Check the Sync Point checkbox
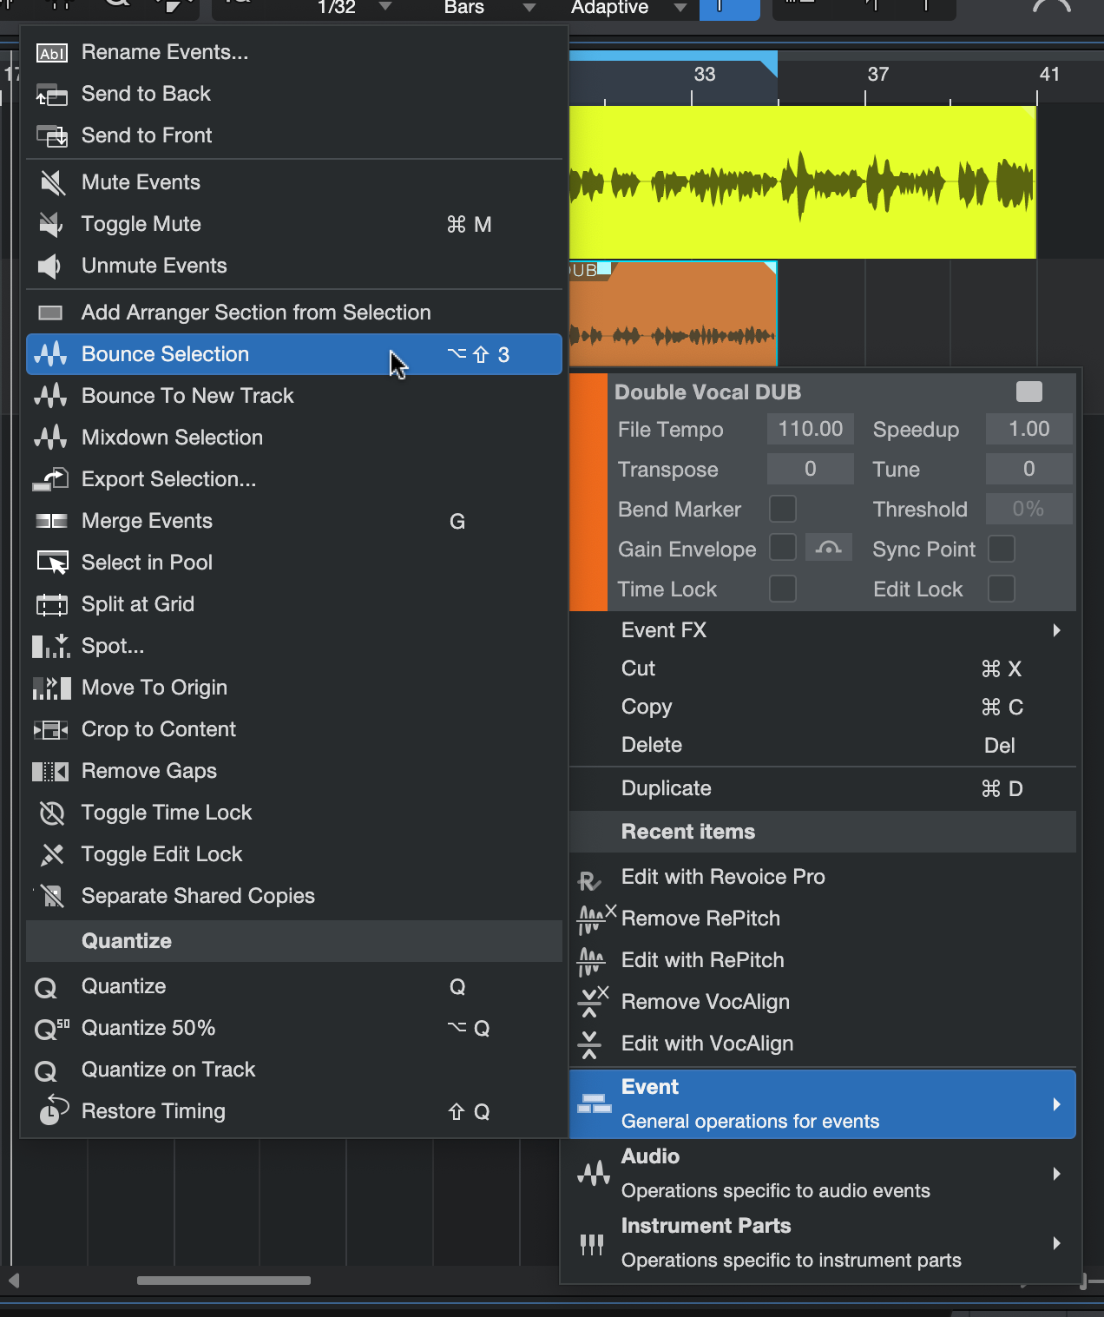 pyautogui.click(x=1001, y=549)
